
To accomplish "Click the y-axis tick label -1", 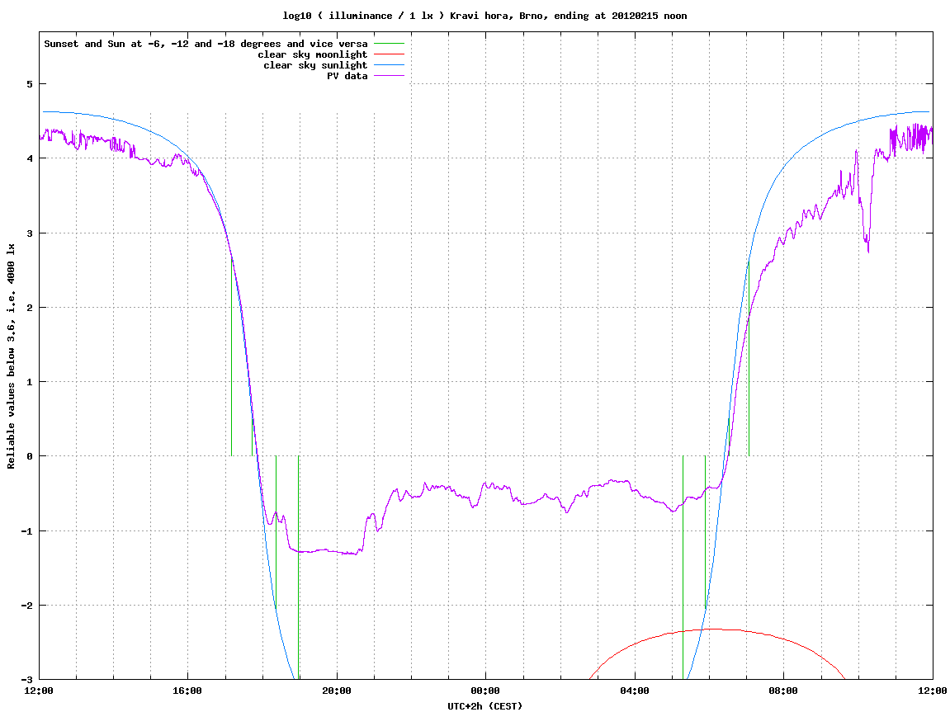I will click(x=26, y=531).
